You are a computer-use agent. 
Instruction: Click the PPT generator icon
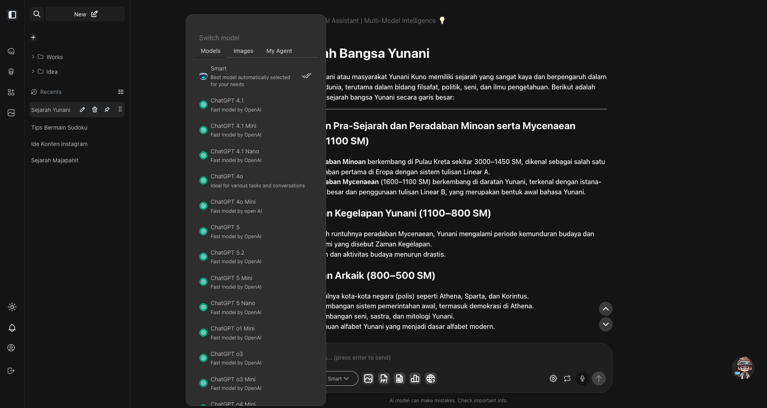point(384,378)
